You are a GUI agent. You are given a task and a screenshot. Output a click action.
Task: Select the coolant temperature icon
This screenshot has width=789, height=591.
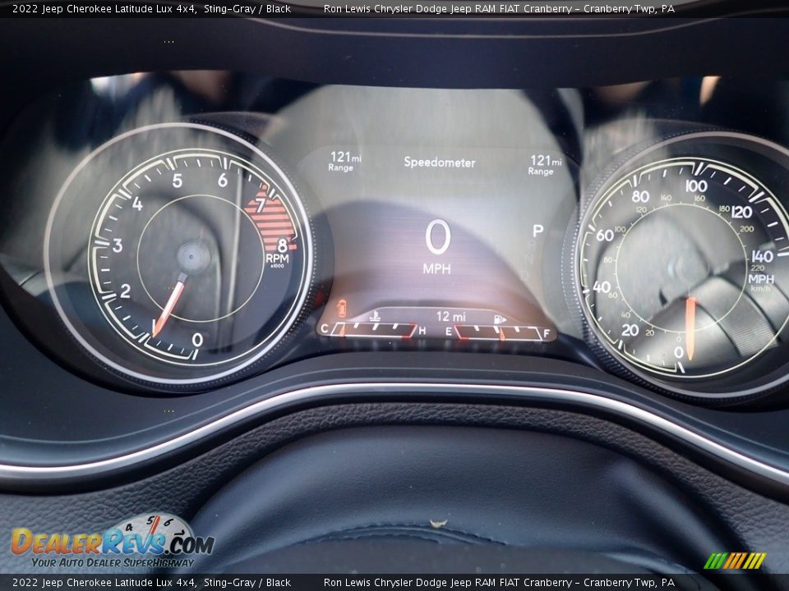375,316
